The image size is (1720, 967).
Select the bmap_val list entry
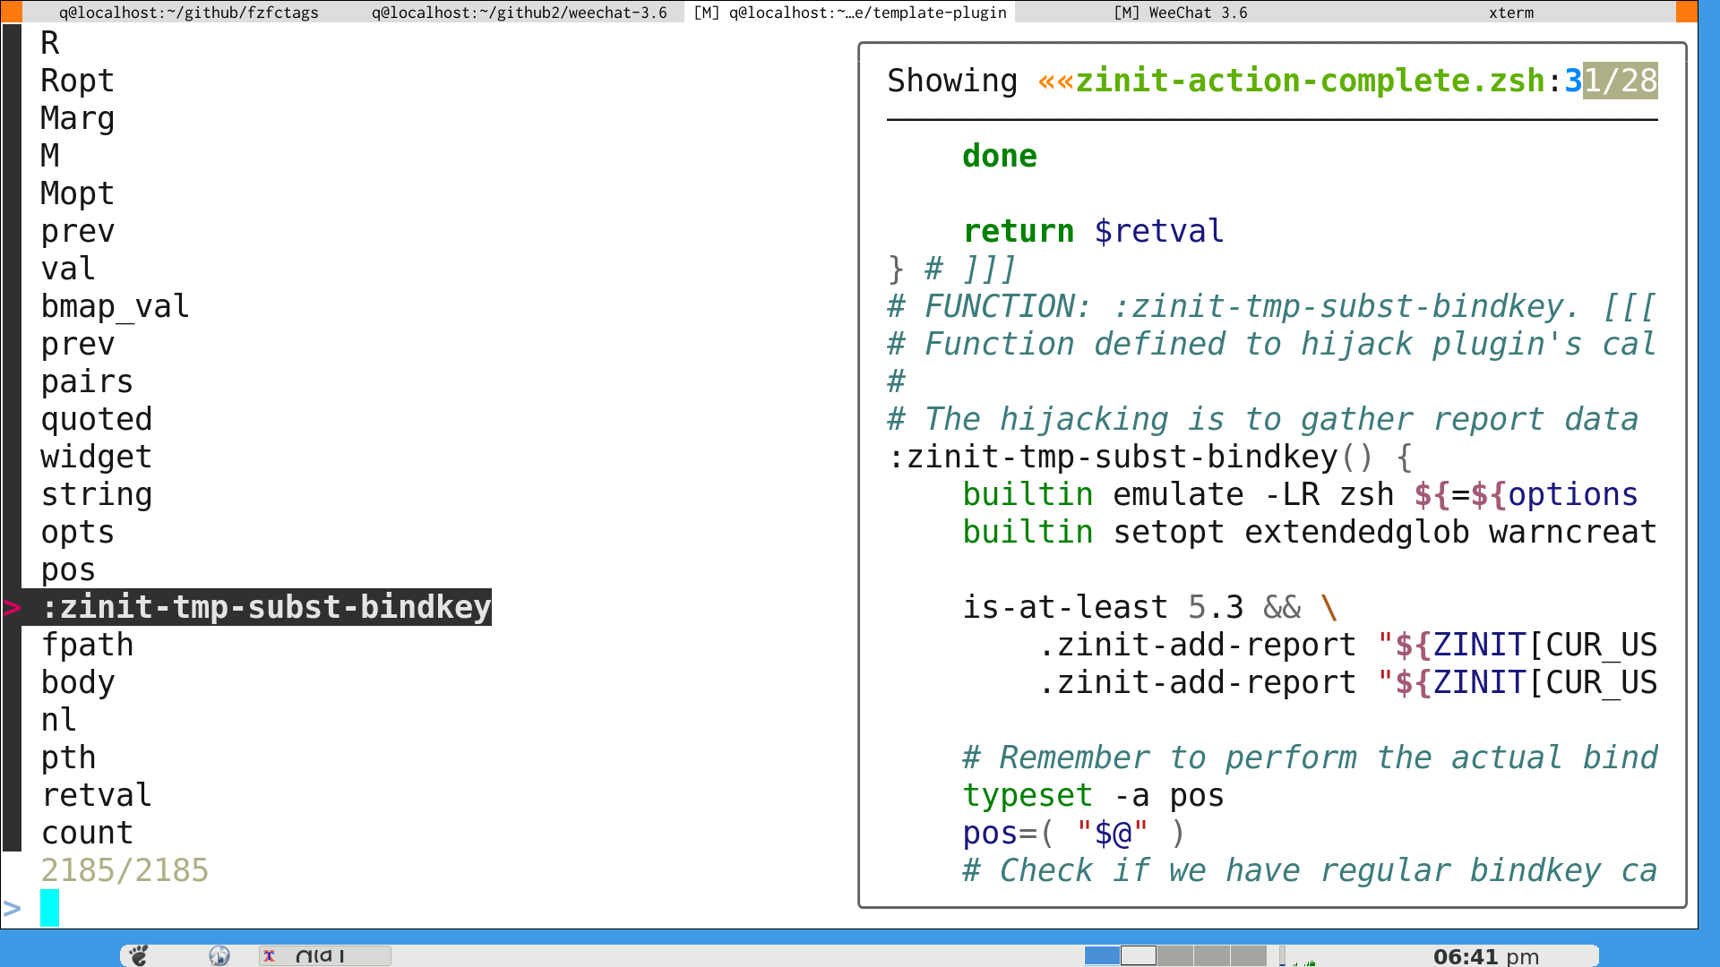pyautogui.click(x=115, y=306)
